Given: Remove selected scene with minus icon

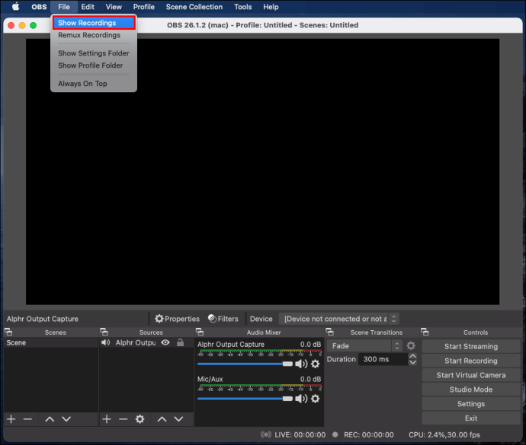Looking at the screenshot, I should point(28,419).
